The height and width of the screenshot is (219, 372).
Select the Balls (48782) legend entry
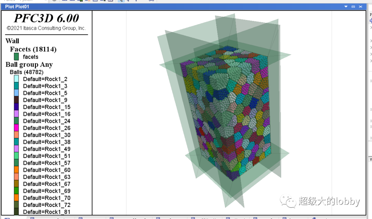pos(27,72)
